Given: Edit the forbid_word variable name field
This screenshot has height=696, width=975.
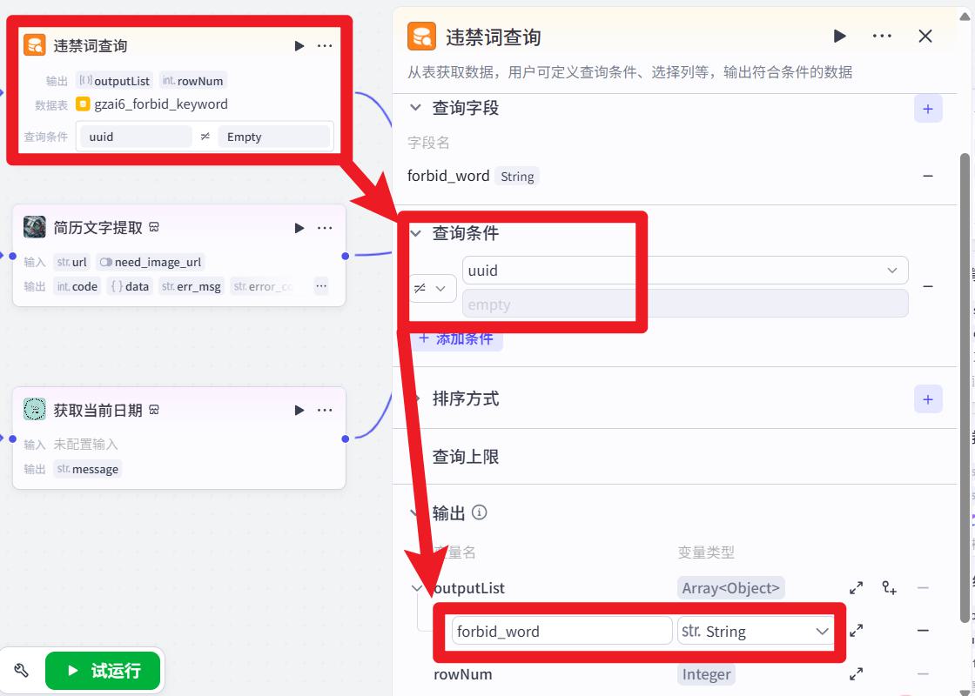Looking at the screenshot, I should [x=562, y=632].
